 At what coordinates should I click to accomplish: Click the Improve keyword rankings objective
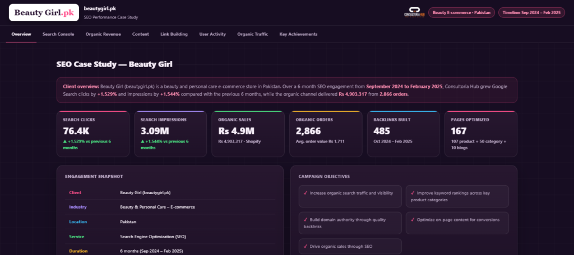point(457,196)
